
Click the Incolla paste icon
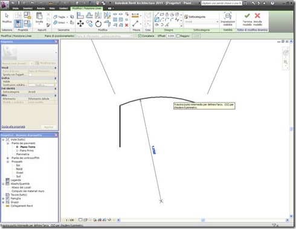[x=39, y=16]
